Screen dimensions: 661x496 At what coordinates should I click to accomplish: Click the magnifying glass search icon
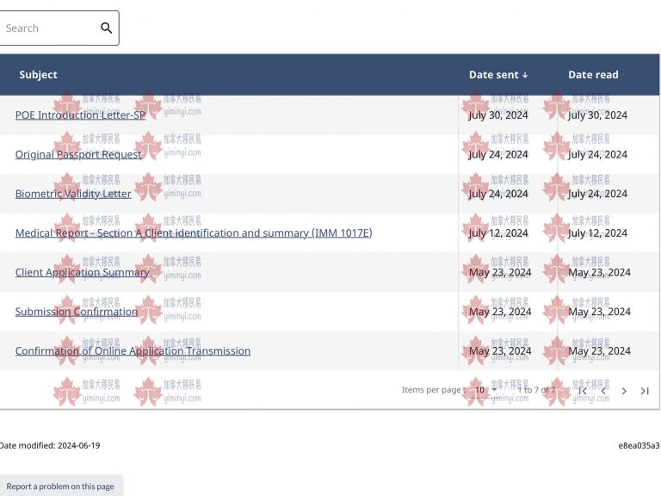(107, 28)
